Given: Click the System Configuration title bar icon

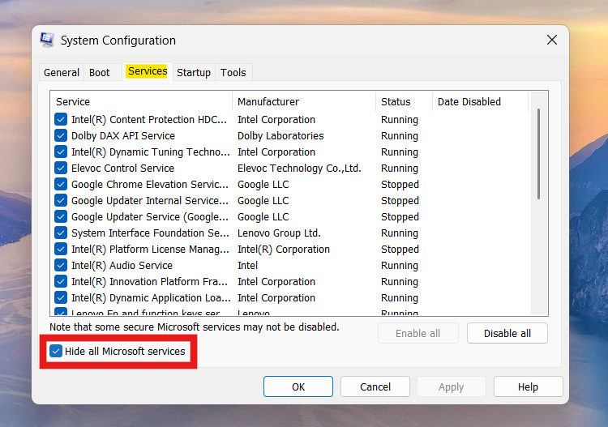Looking at the screenshot, I should [47, 40].
